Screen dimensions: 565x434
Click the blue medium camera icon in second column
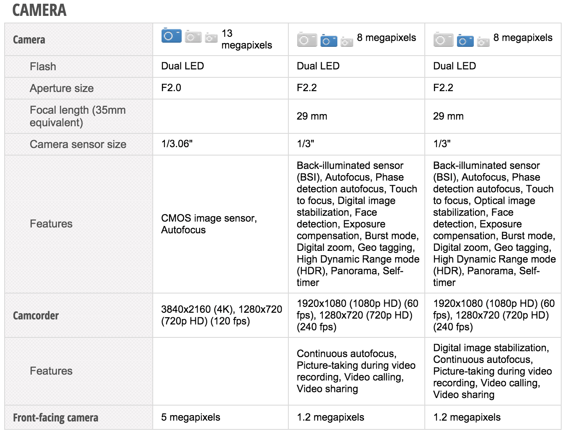coord(329,41)
